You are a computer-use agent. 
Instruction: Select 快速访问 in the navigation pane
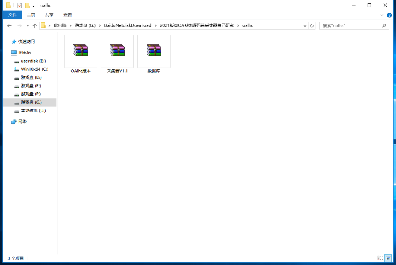27,42
